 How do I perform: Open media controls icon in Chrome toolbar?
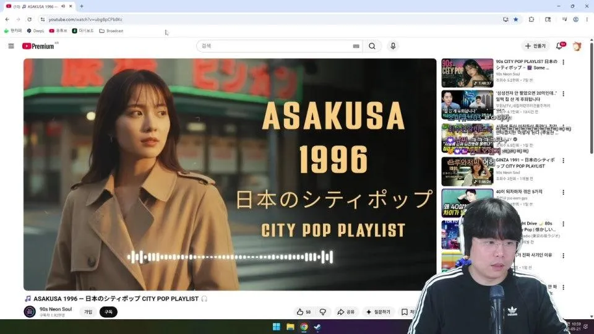(564, 19)
